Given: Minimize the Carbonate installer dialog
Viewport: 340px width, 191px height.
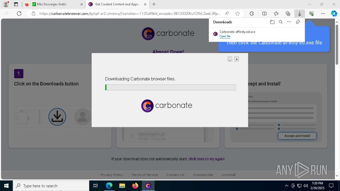Looking at the screenshot, I should point(230,59).
